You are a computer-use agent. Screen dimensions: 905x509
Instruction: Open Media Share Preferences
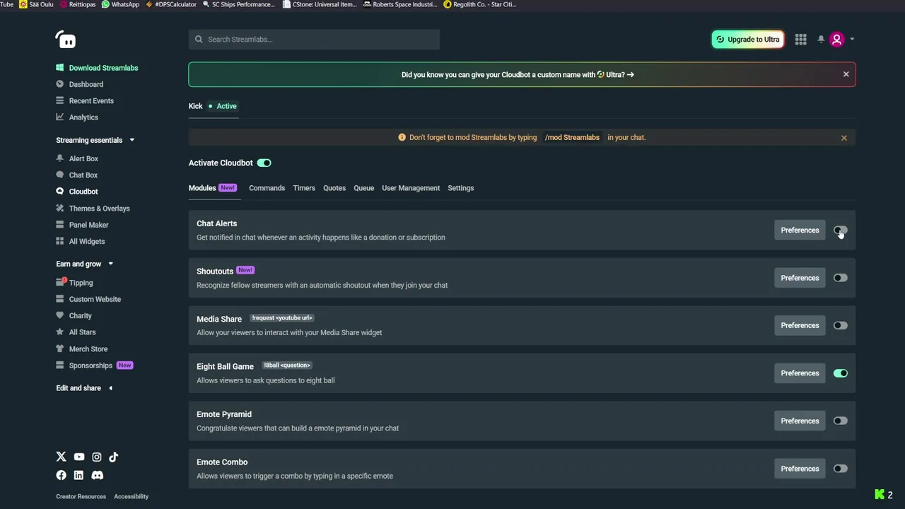click(x=800, y=325)
